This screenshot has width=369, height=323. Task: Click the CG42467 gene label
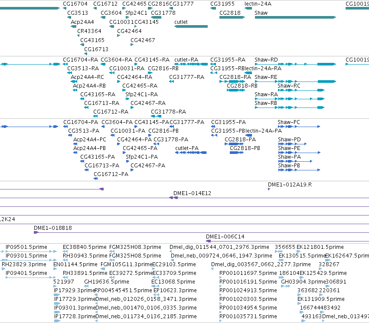[143, 40]
